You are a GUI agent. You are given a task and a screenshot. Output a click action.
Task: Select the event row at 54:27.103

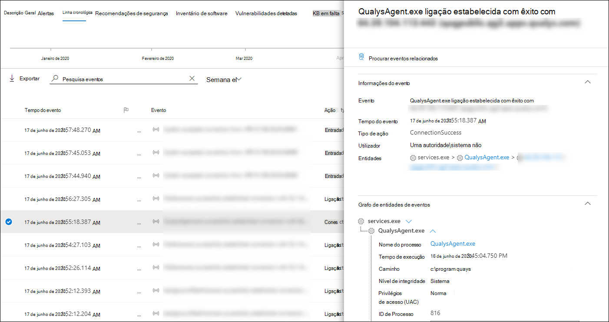[x=172, y=245]
